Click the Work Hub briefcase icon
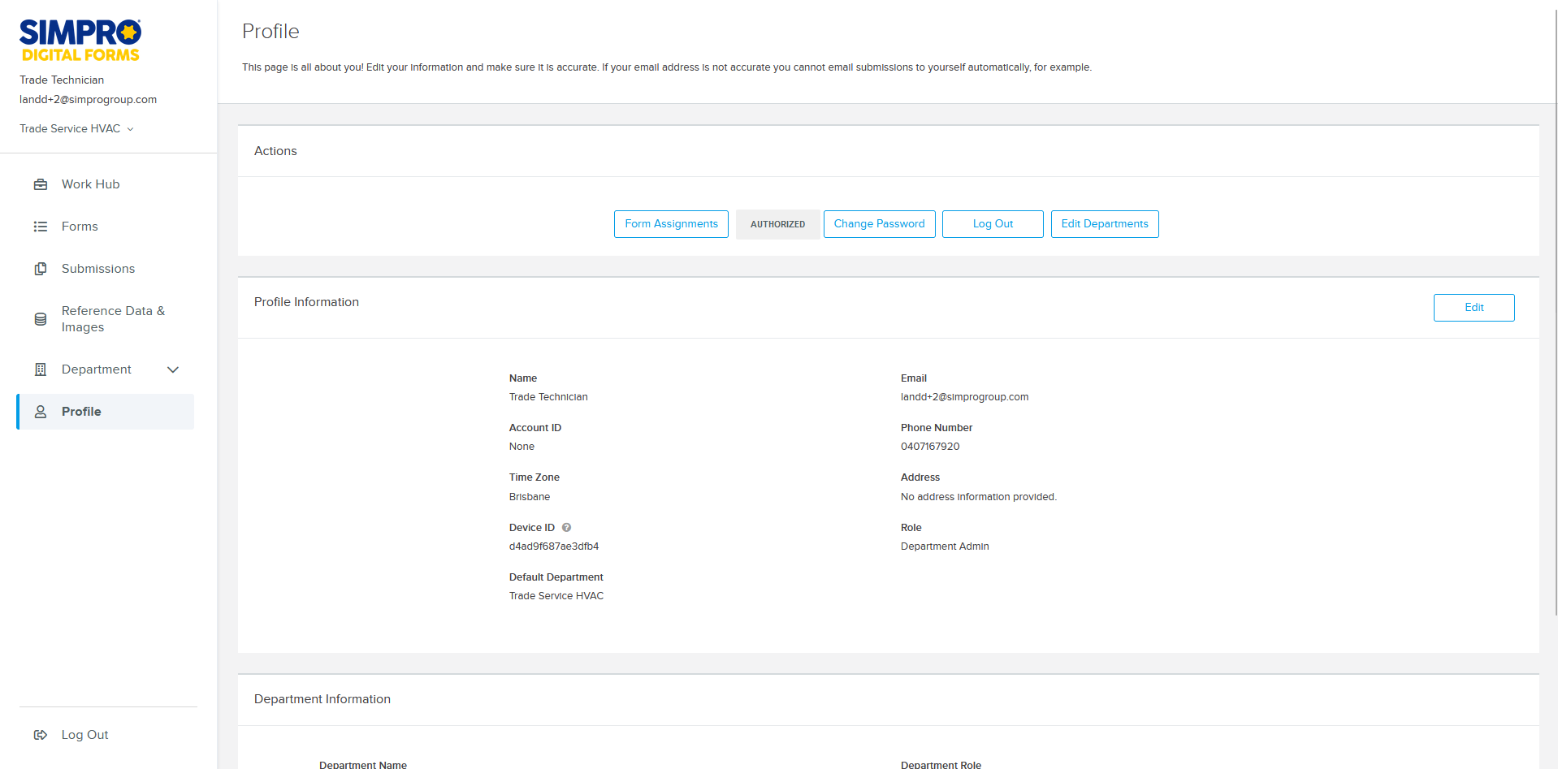 [41, 184]
